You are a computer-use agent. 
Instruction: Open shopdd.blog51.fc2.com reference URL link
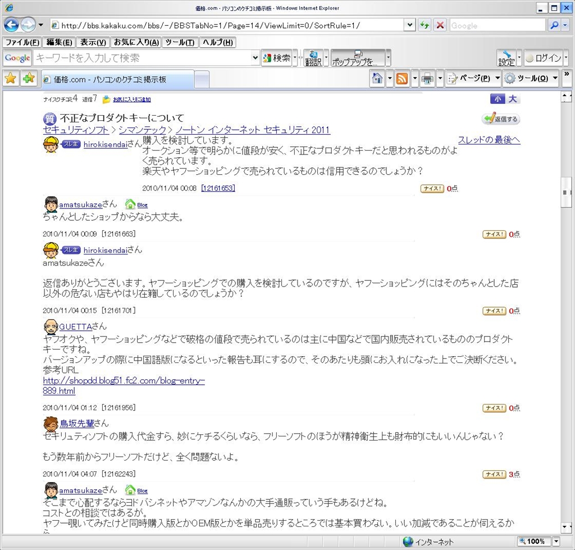tap(124, 385)
